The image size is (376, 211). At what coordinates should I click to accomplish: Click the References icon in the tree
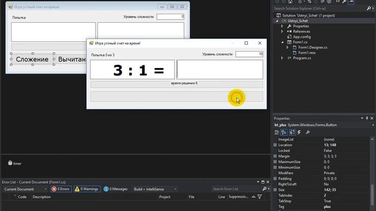point(290,32)
